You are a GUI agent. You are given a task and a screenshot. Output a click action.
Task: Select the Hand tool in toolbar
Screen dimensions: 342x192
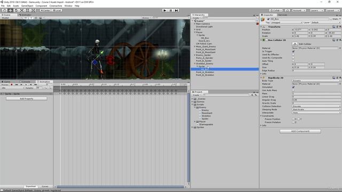click(4, 10)
